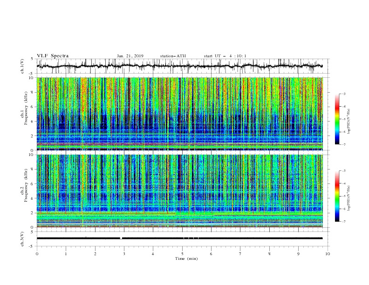This screenshot has height=285, width=369.
Task: Click time axis tick label "8"
Action: click(x=269, y=254)
